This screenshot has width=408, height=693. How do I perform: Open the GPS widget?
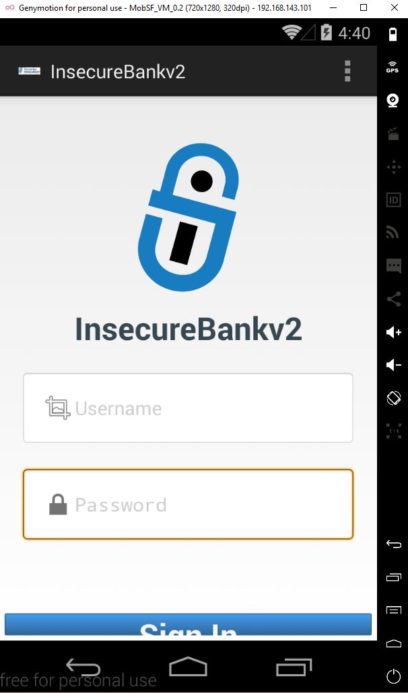393,67
